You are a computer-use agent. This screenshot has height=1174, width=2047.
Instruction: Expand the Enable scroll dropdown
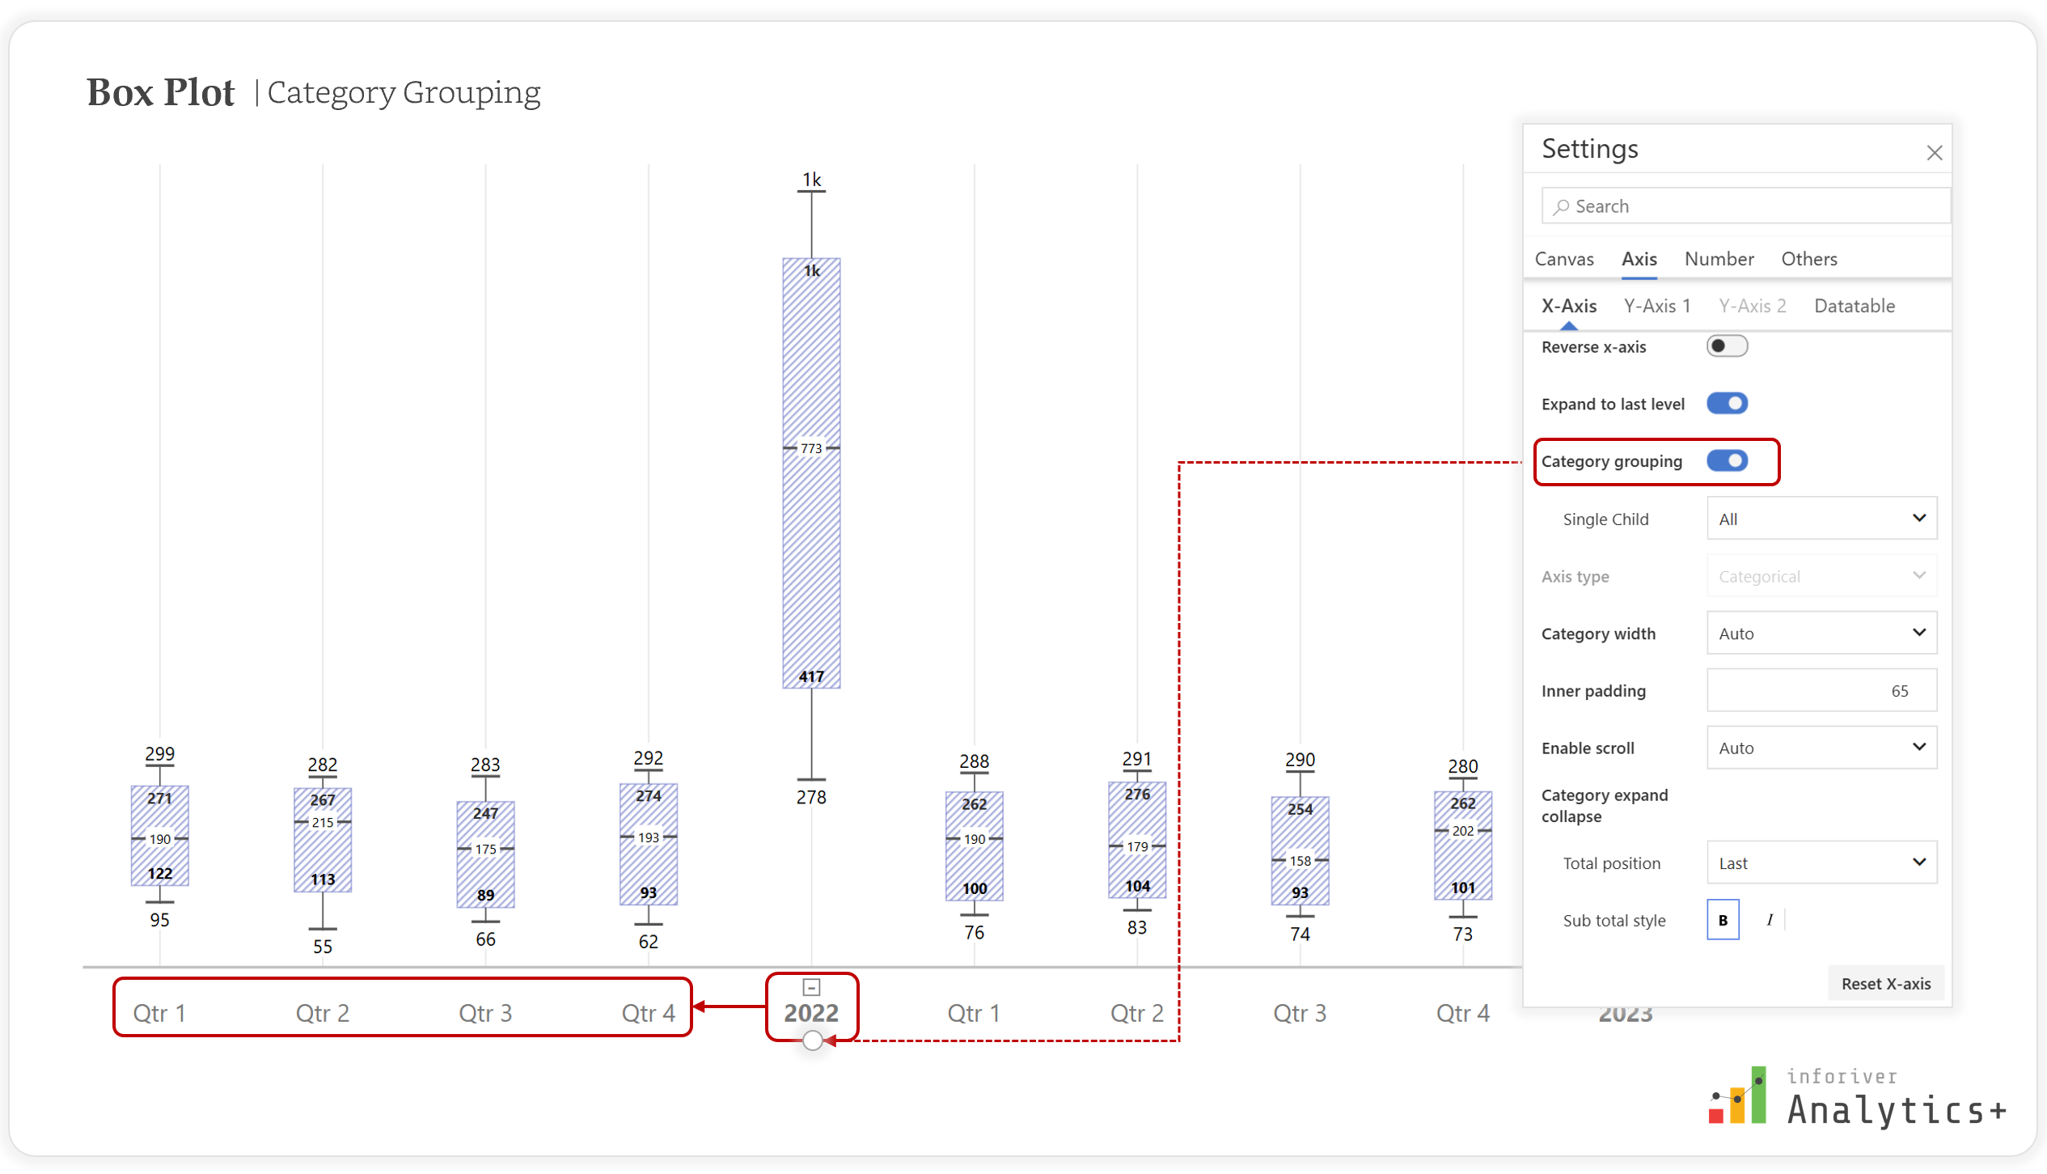(1821, 748)
